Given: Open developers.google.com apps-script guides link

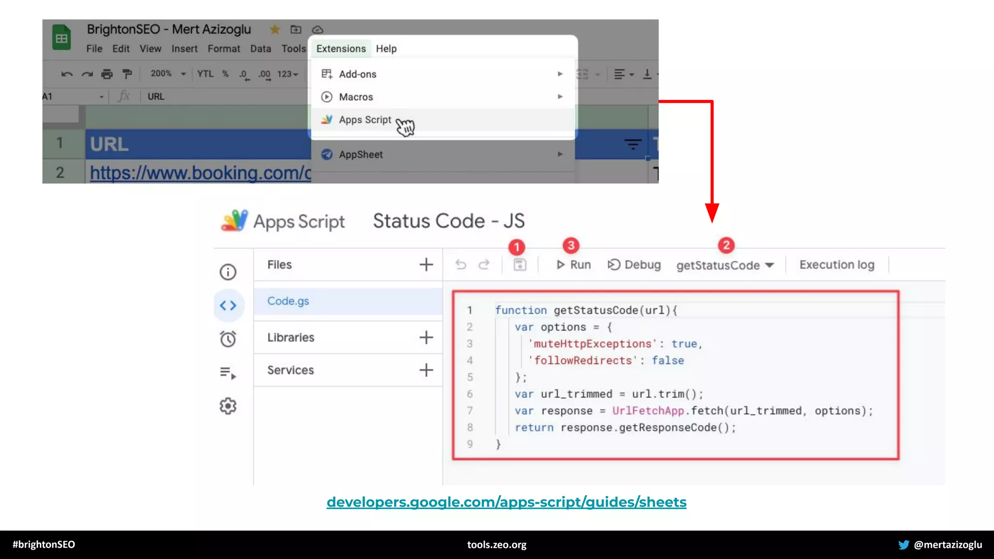Looking at the screenshot, I should click(506, 502).
